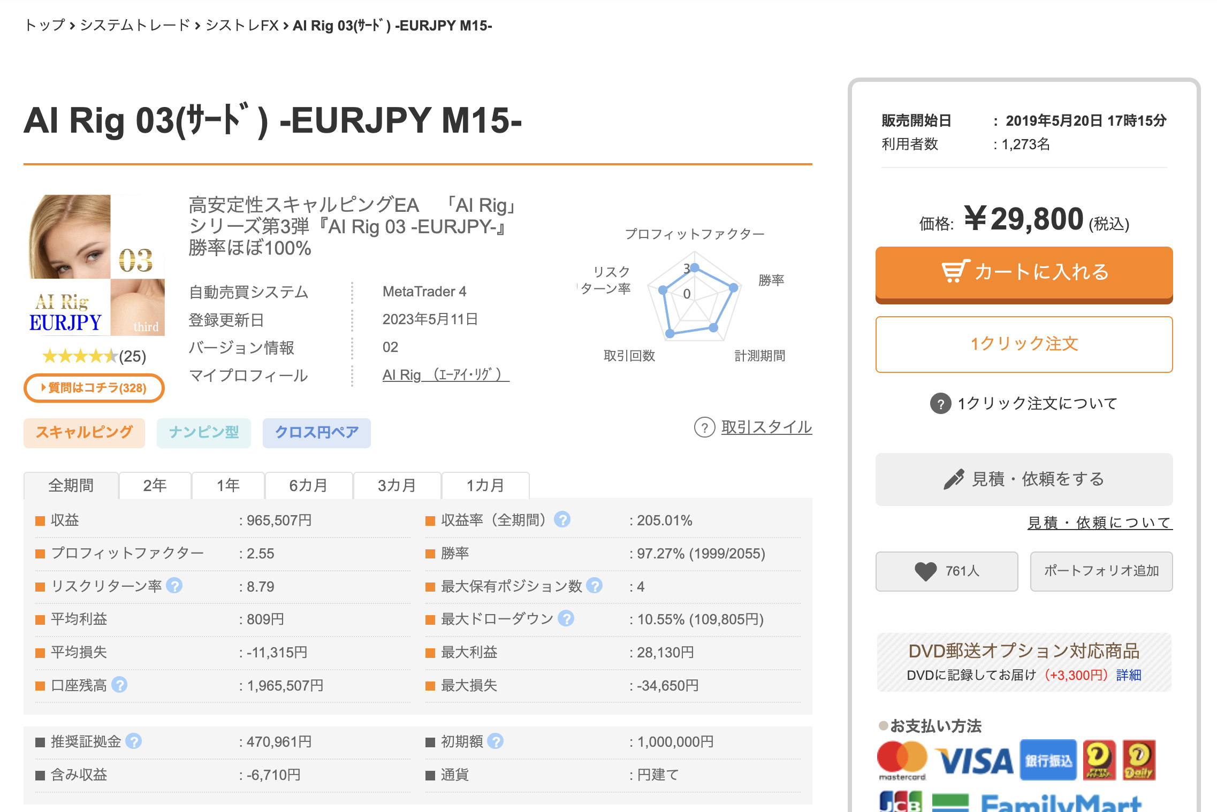Click the 最大損失 value -34,650円
Image resolution: width=1217 pixels, height=812 pixels.
667,686
